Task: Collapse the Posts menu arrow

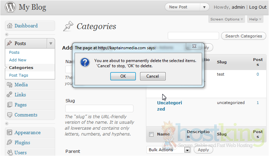Action: point(51,44)
